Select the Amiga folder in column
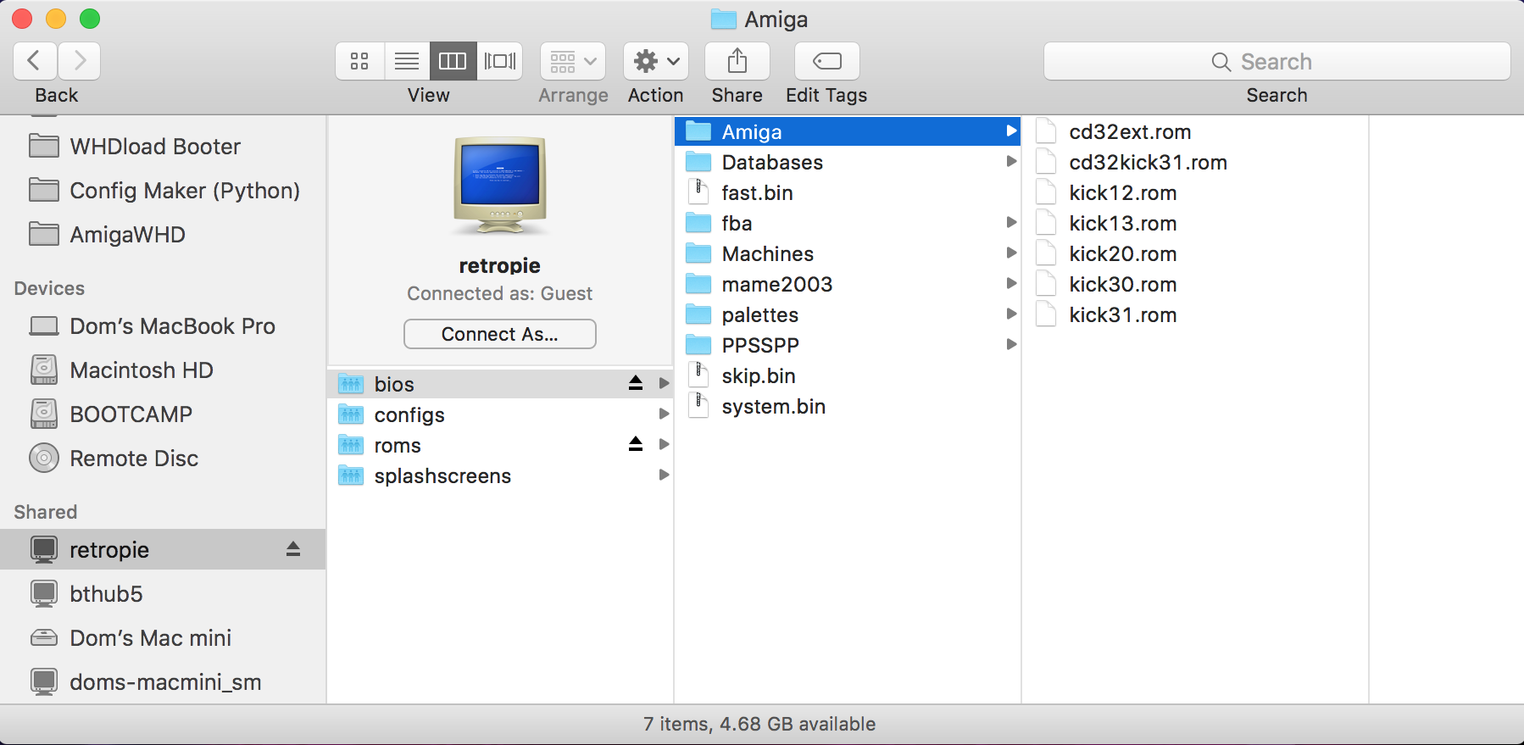 click(x=848, y=131)
